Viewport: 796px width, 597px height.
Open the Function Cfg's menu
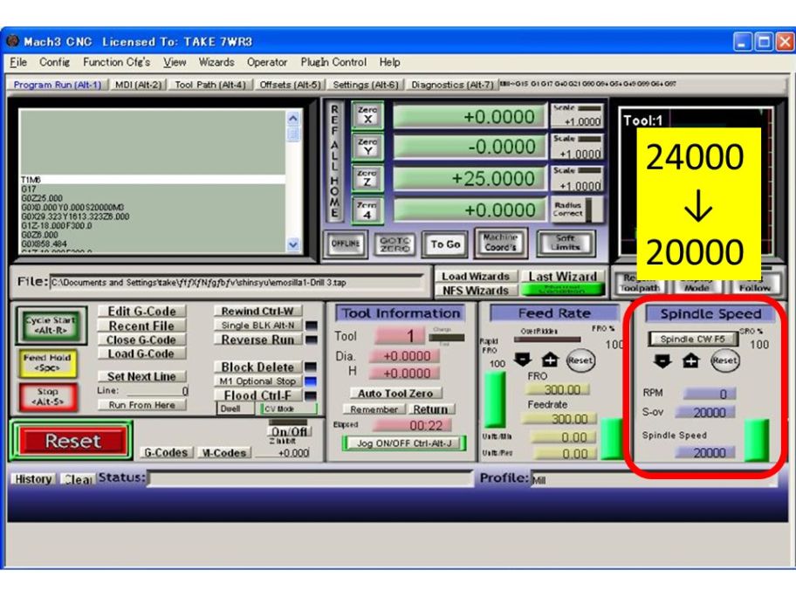pyautogui.click(x=117, y=62)
